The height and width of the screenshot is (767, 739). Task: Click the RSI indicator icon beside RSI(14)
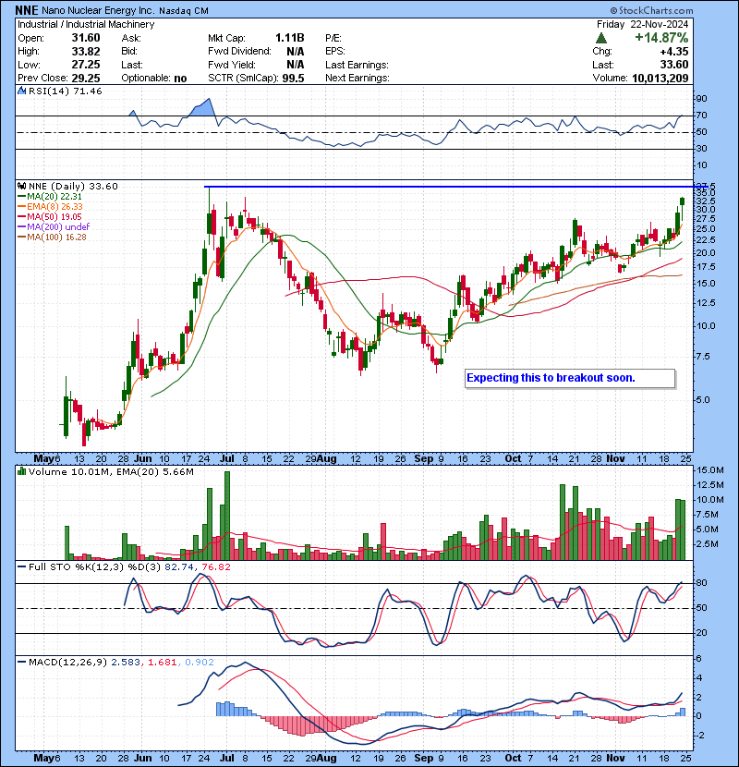click(21, 91)
